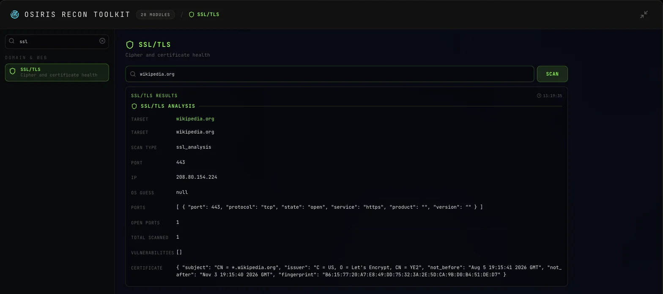Viewport: 663px width, 294px height.
Task: Click the shield icon beside SSL/TLS ANALYSIS
Action: pyautogui.click(x=134, y=106)
